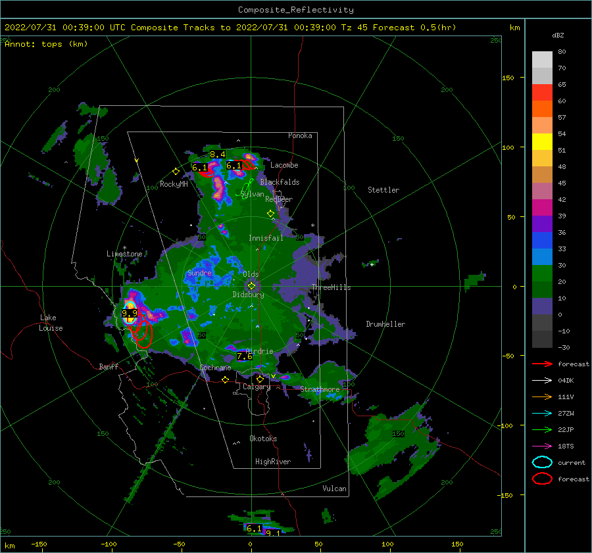Select the orange 111V arrow legend icon
592x553 pixels.
pos(542,397)
